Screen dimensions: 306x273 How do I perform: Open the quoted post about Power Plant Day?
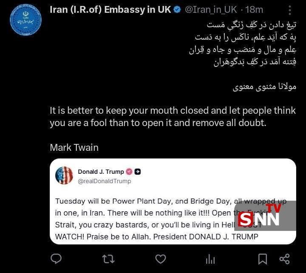click(x=173, y=201)
